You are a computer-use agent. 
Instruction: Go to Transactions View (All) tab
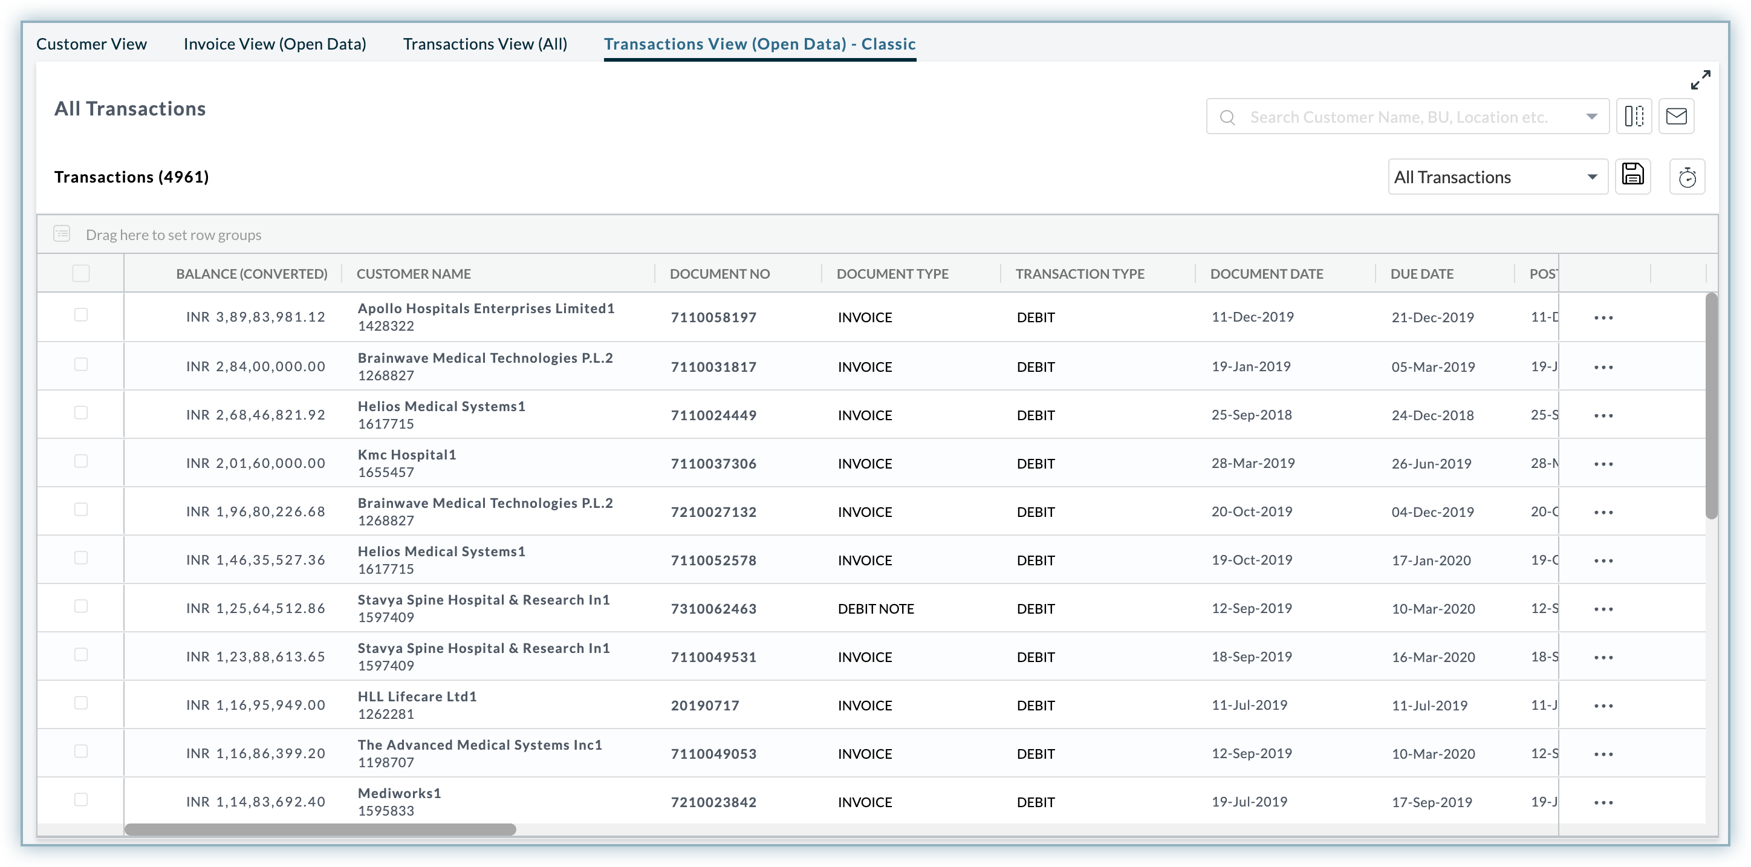coord(485,44)
